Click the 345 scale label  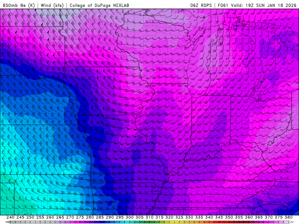[x=219, y=217]
